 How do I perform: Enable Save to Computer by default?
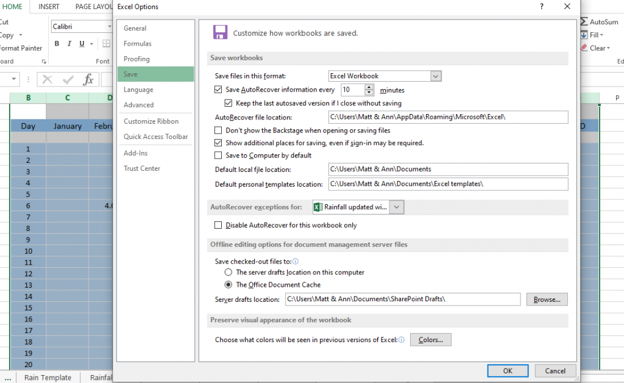click(x=218, y=156)
